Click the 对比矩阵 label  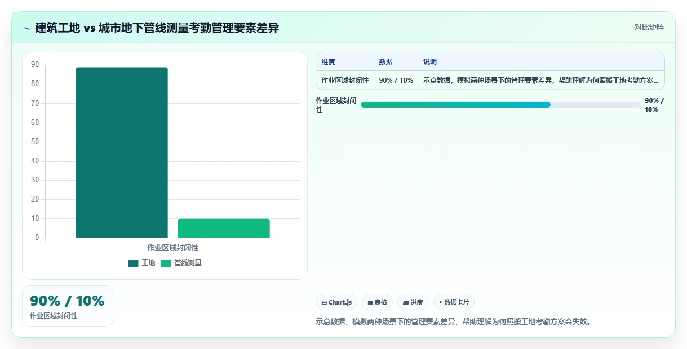[x=649, y=27]
